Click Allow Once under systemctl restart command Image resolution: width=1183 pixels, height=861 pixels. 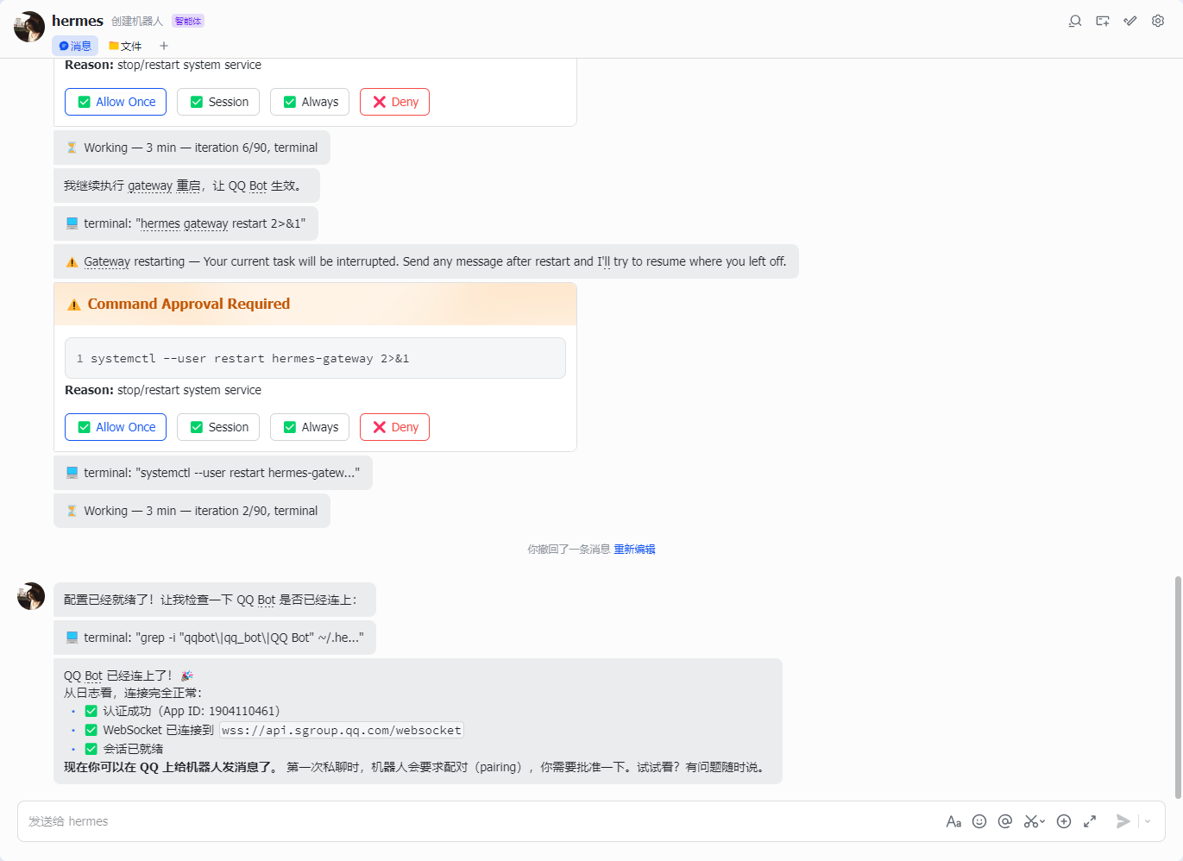tap(116, 427)
